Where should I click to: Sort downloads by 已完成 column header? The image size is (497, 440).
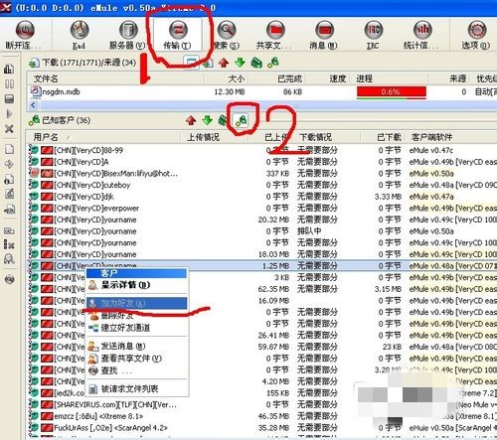pyautogui.click(x=277, y=78)
